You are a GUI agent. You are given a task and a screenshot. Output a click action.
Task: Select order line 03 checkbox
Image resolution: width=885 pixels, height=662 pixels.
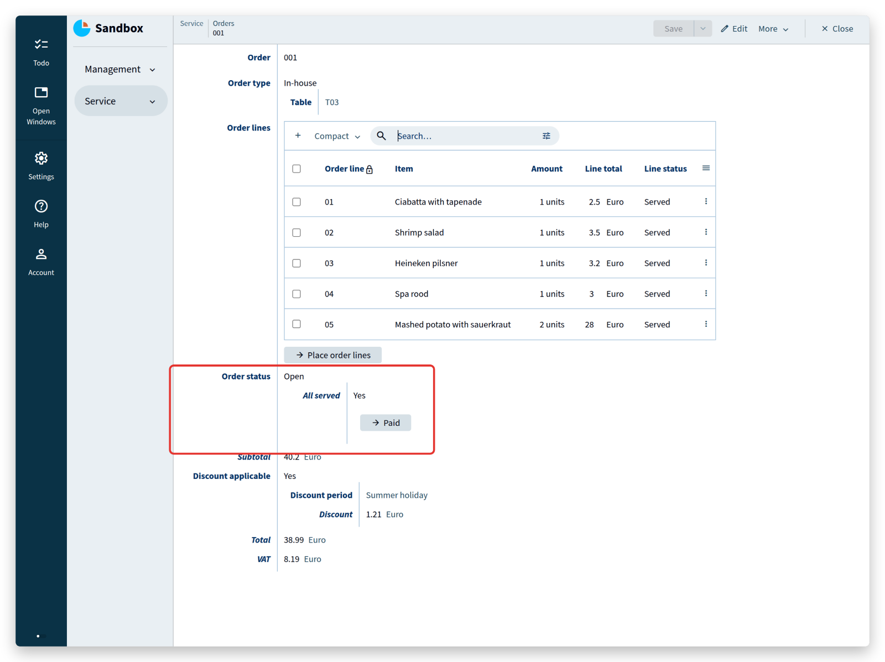296,263
